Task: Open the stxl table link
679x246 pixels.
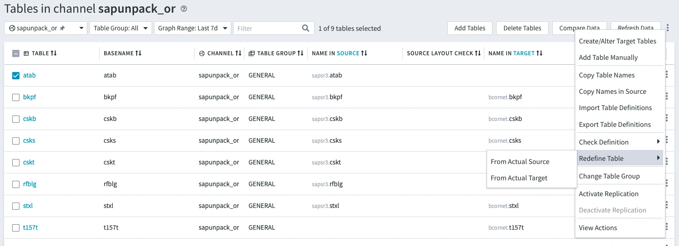Action: 28,206
